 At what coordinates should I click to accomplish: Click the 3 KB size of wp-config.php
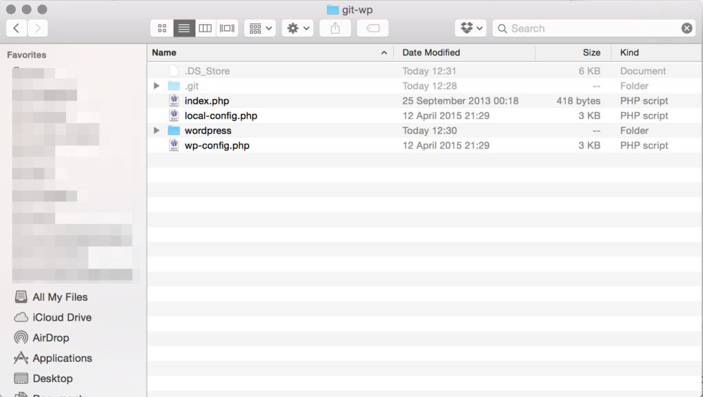click(x=589, y=146)
